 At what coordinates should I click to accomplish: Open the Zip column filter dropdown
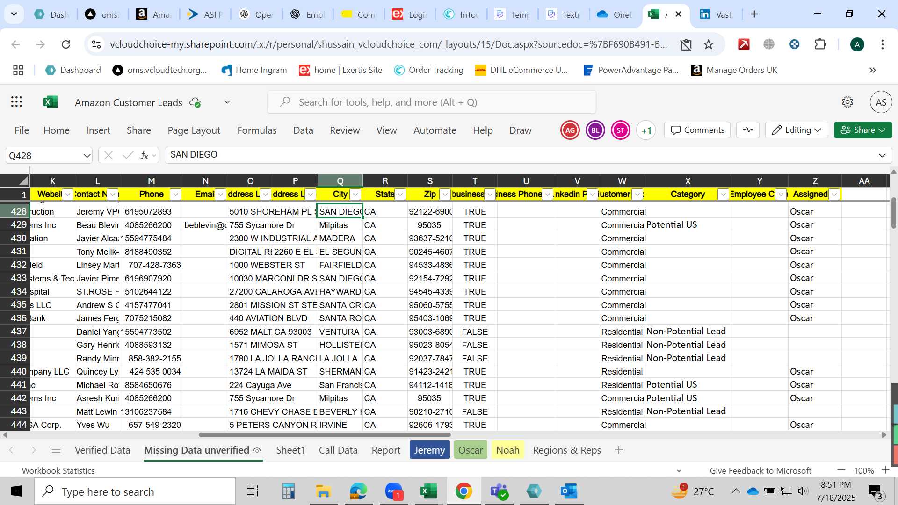(x=445, y=194)
